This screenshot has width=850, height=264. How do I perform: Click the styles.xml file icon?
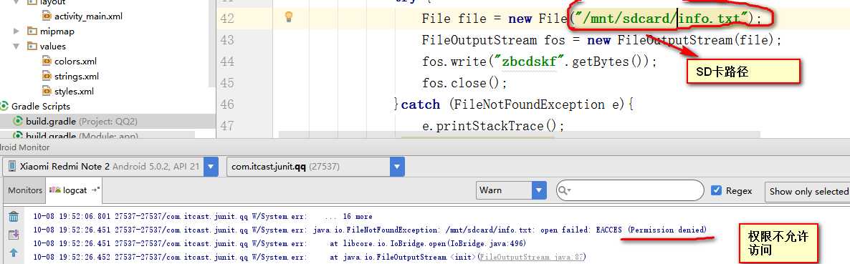47,91
